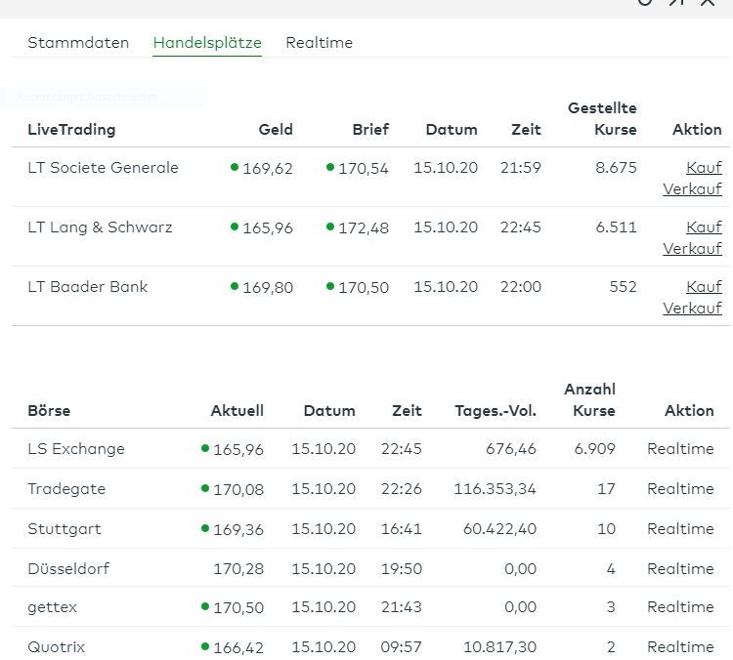Image resolution: width=733 pixels, height=660 pixels.
Task: Open Realtime for Tradegate
Action: 680,489
